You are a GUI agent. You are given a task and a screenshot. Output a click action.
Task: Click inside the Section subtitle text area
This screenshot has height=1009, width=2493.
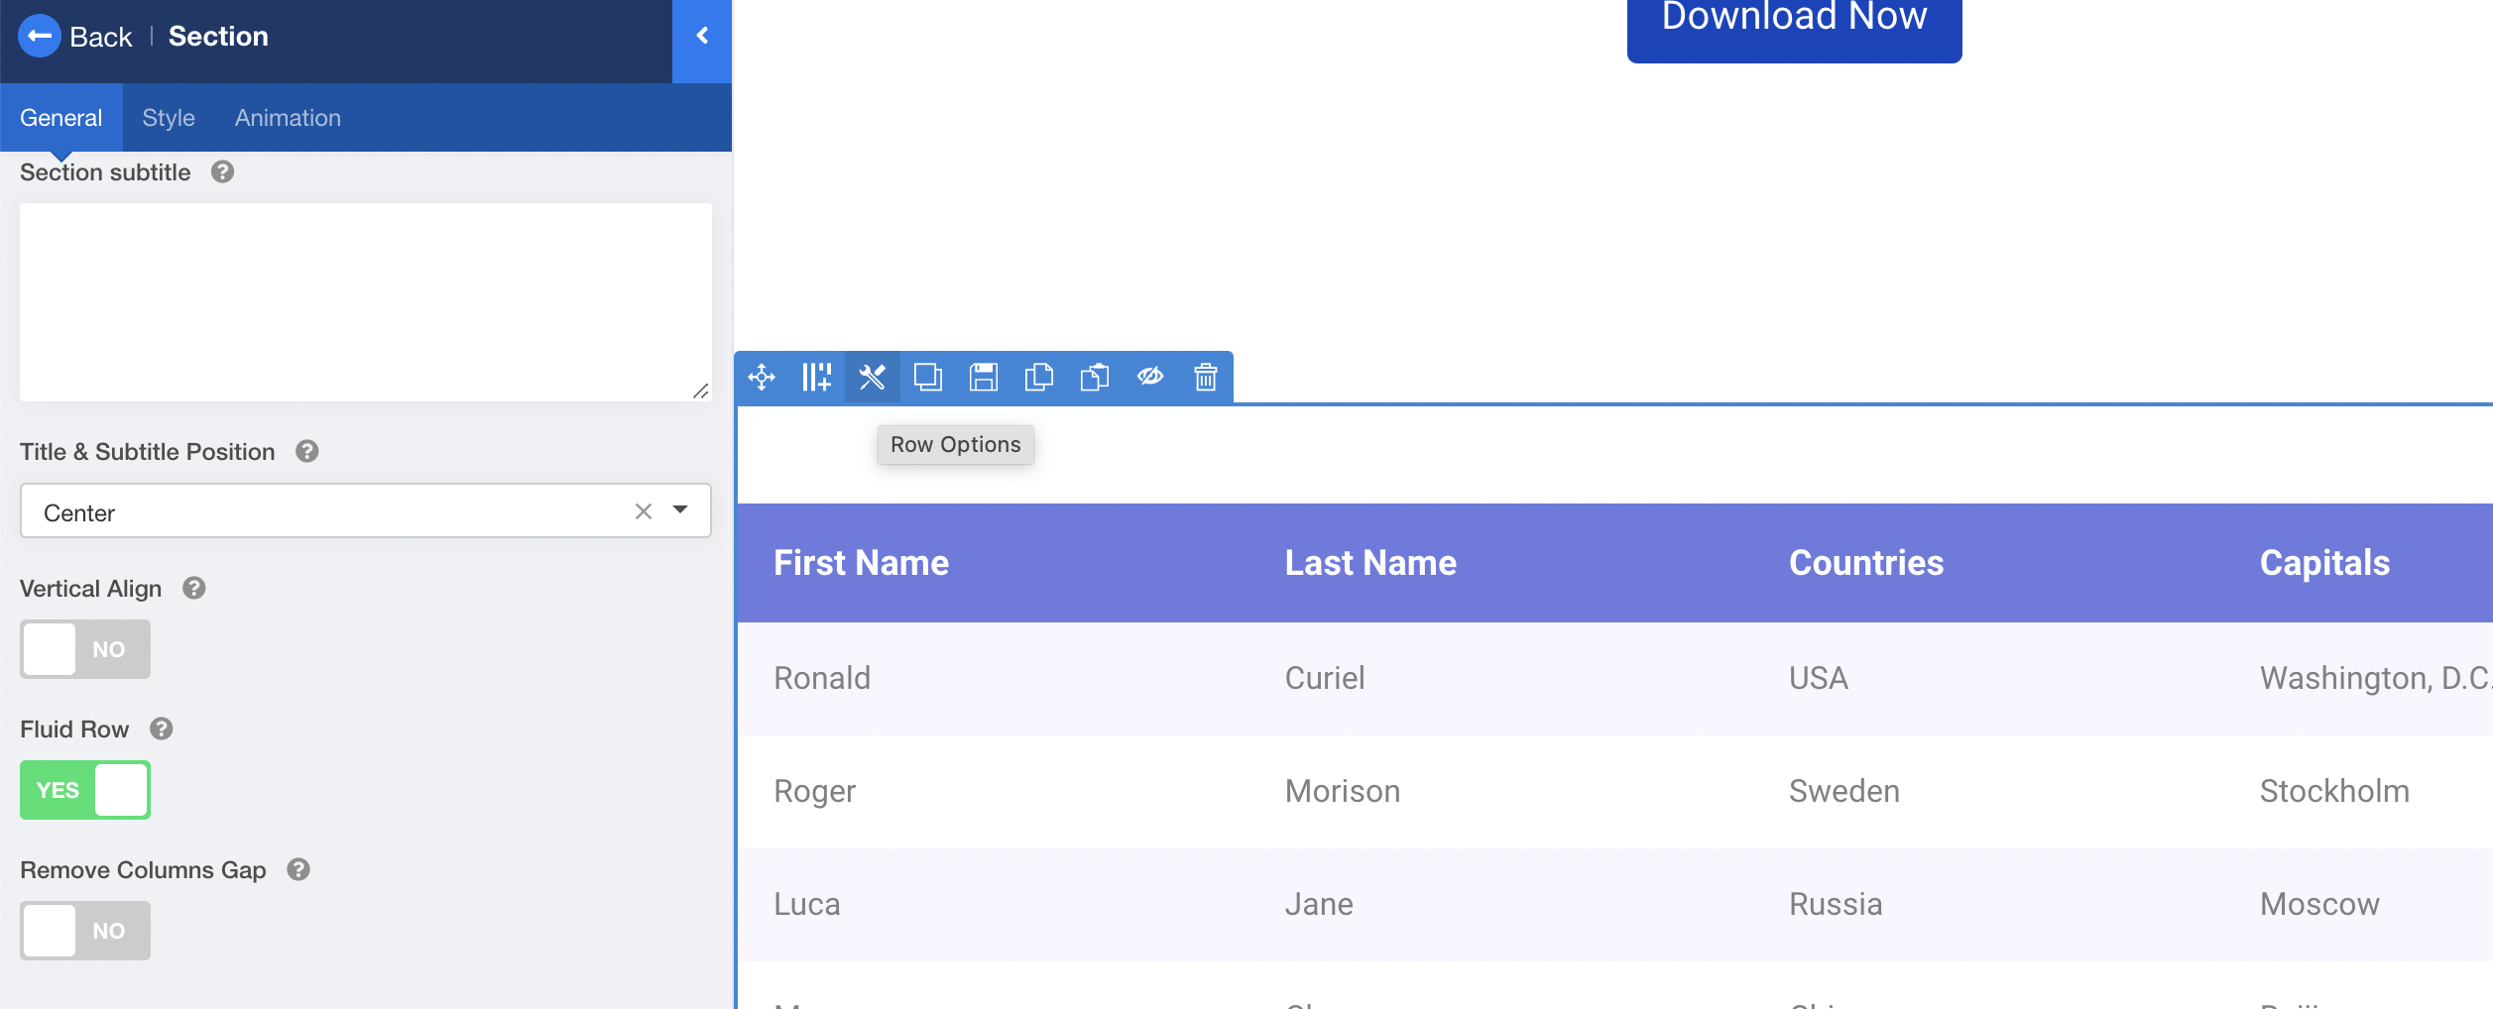coord(364,302)
